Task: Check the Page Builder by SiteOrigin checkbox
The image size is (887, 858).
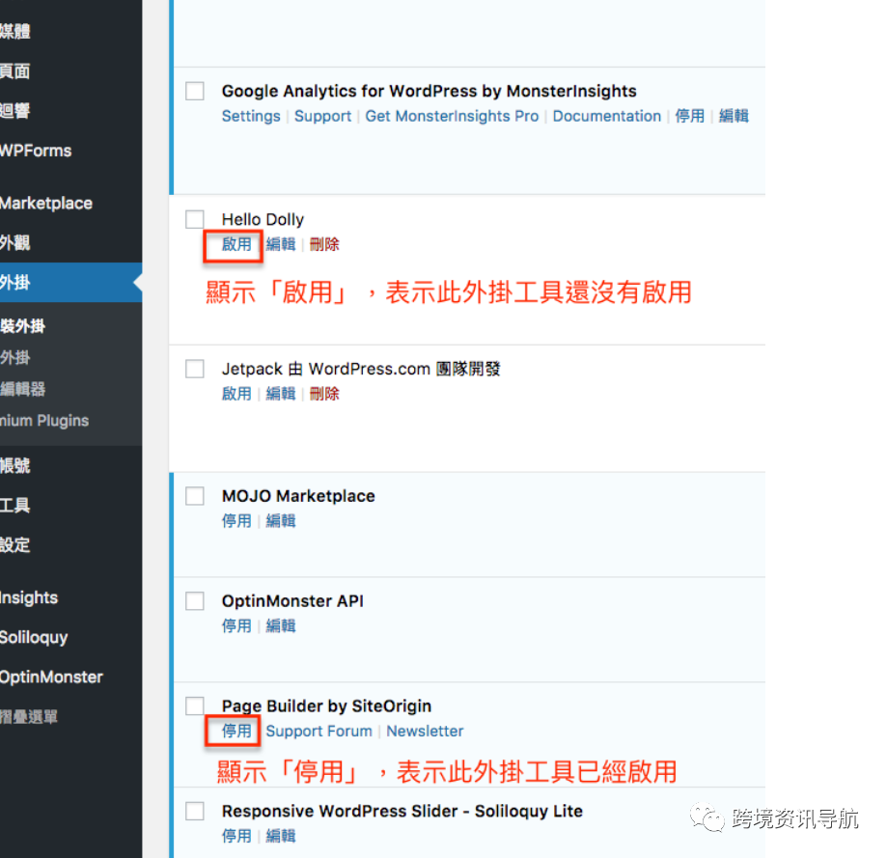Action: [195, 706]
